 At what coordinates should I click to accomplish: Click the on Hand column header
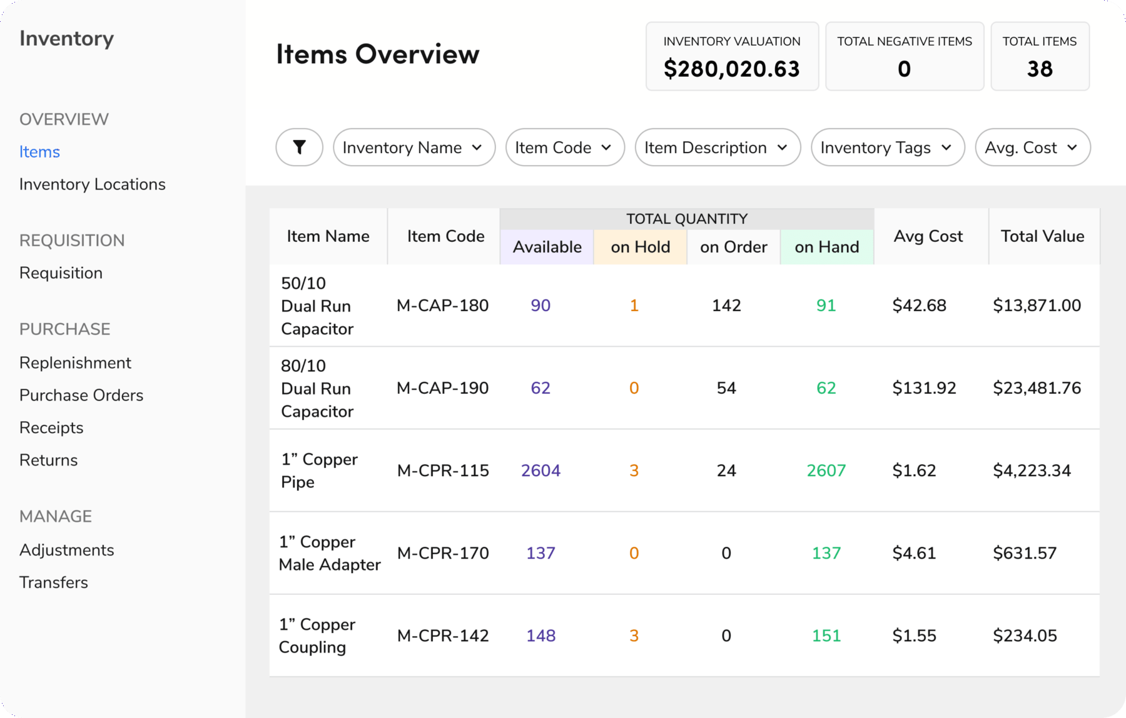tap(826, 247)
